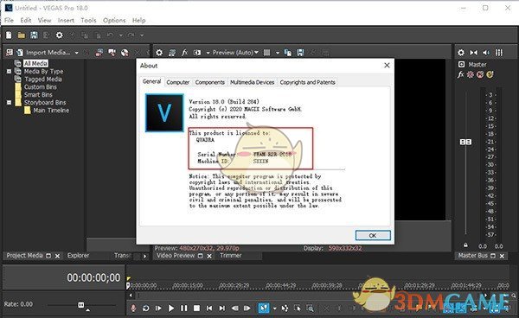
Task: Open the Tools menu
Action: pyautogui.click(x=88, y=20)
